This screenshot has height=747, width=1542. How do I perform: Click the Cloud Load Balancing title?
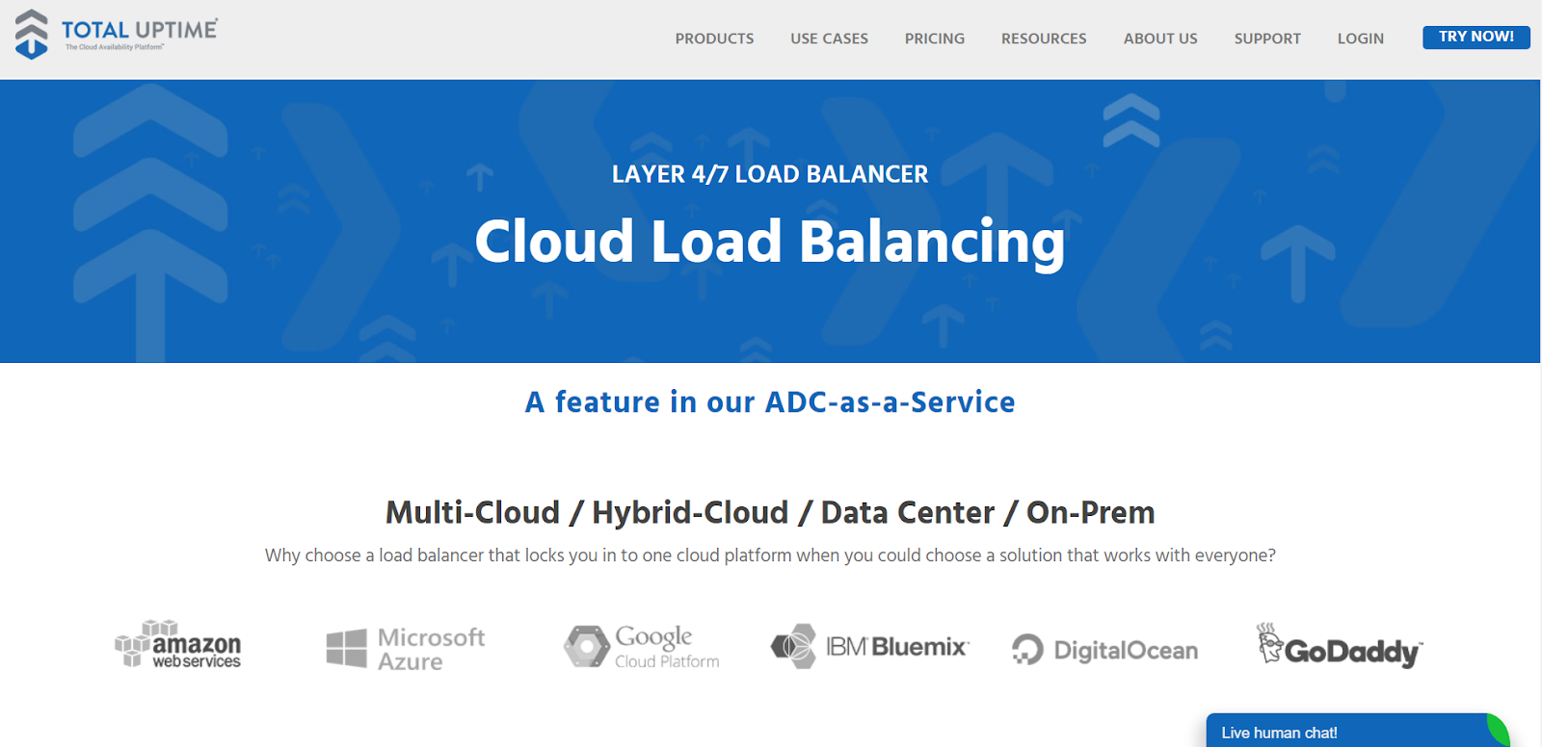(770, 241)
